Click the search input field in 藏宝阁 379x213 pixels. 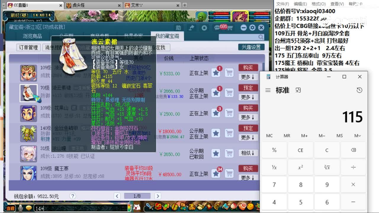point(239,37)
